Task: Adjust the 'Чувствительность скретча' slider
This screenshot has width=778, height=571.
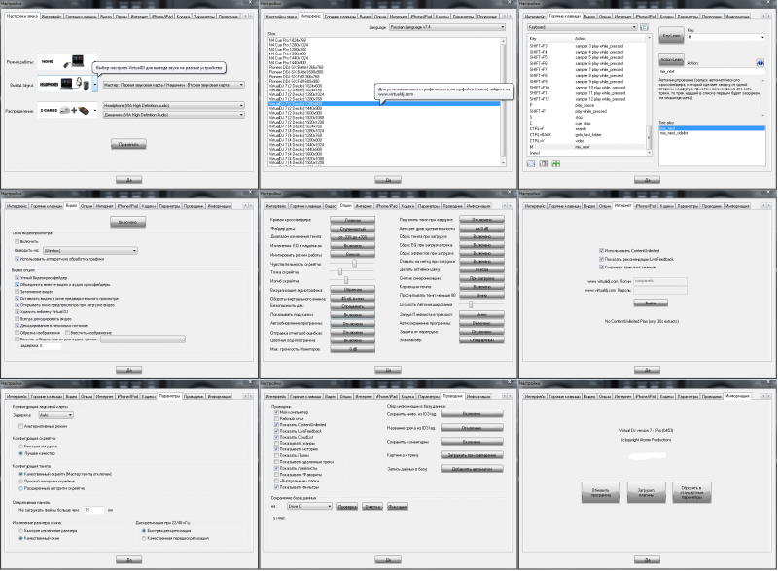Action: click(x=354, y=264)
